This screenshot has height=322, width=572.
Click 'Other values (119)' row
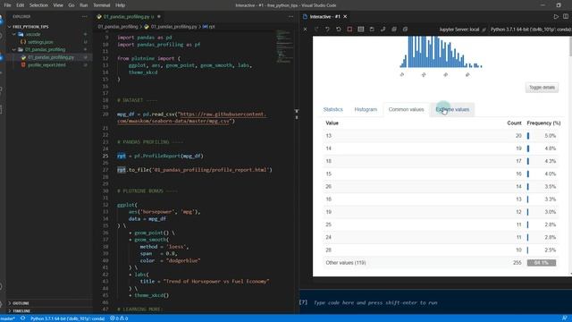442,263
